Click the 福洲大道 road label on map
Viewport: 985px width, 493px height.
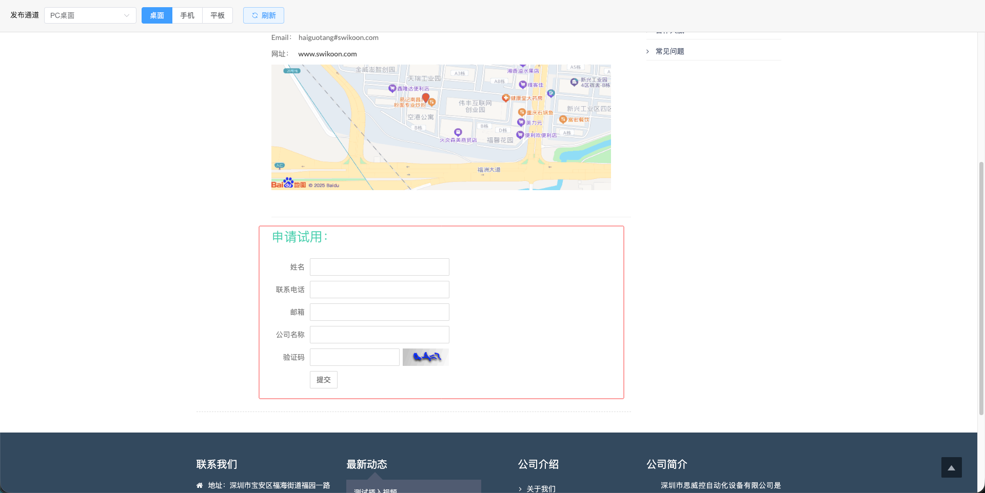489,170
